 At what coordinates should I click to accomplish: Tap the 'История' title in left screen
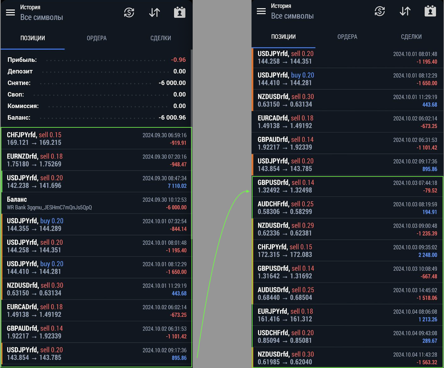[30, 7]
